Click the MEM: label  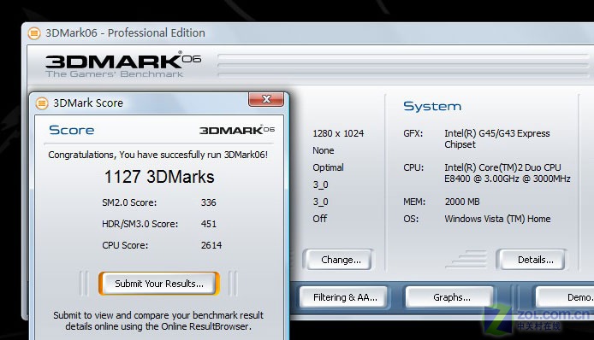pyautogui.click(x=414, y=202)
